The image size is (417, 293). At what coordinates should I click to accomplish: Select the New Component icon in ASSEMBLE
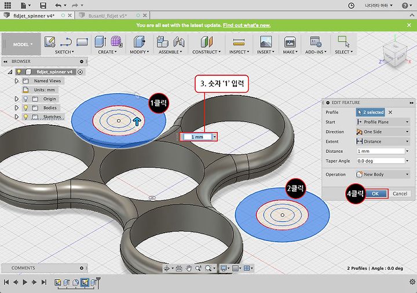pos(162,42)
